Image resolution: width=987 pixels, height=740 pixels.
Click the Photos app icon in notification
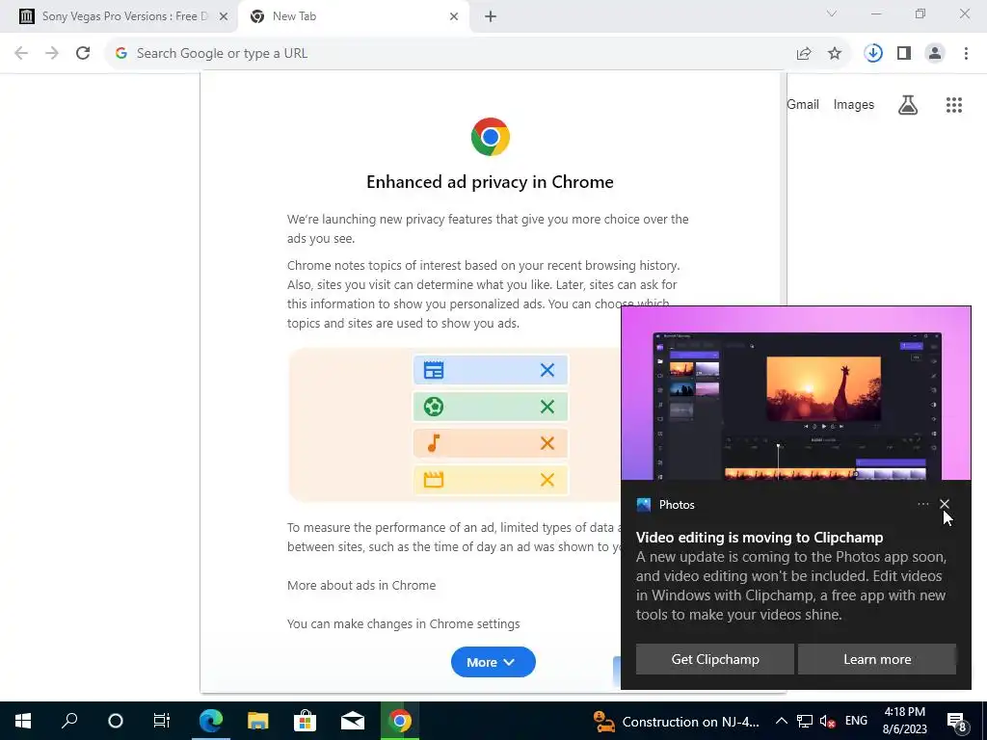pyautogui.click(x=643, y=505)
